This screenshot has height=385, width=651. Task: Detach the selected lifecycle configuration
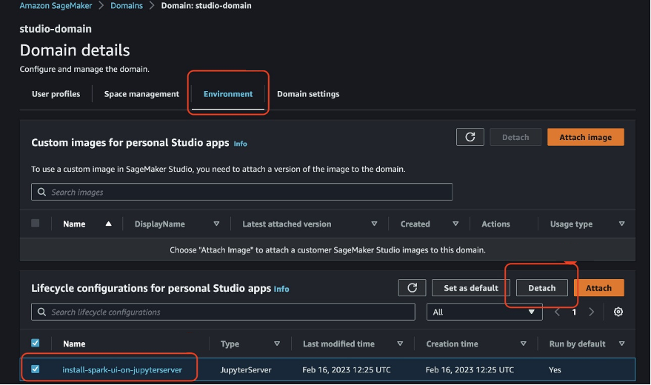tap(541, 288)
